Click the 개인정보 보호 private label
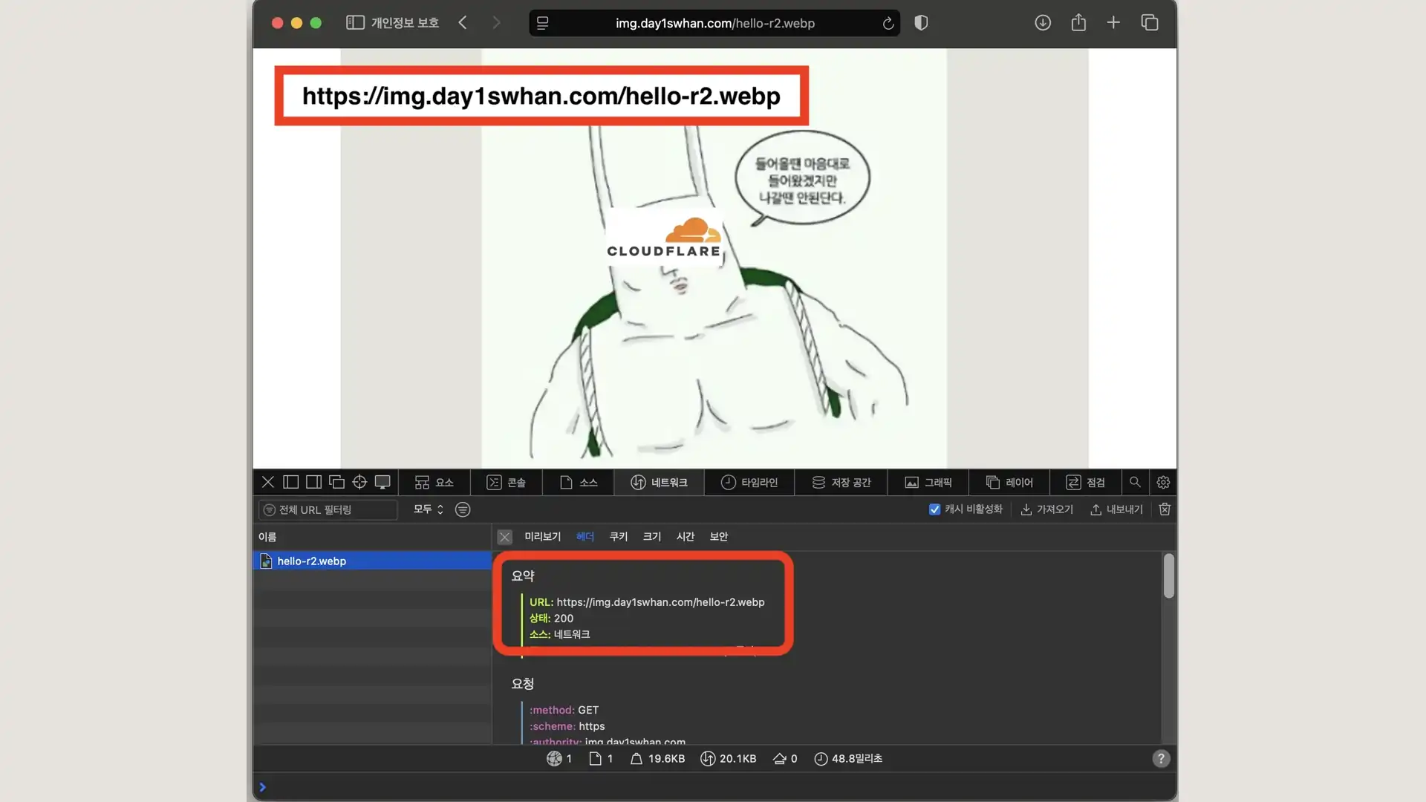The width and height of the screenshot is (1426, 802). (x=405, y=23)
